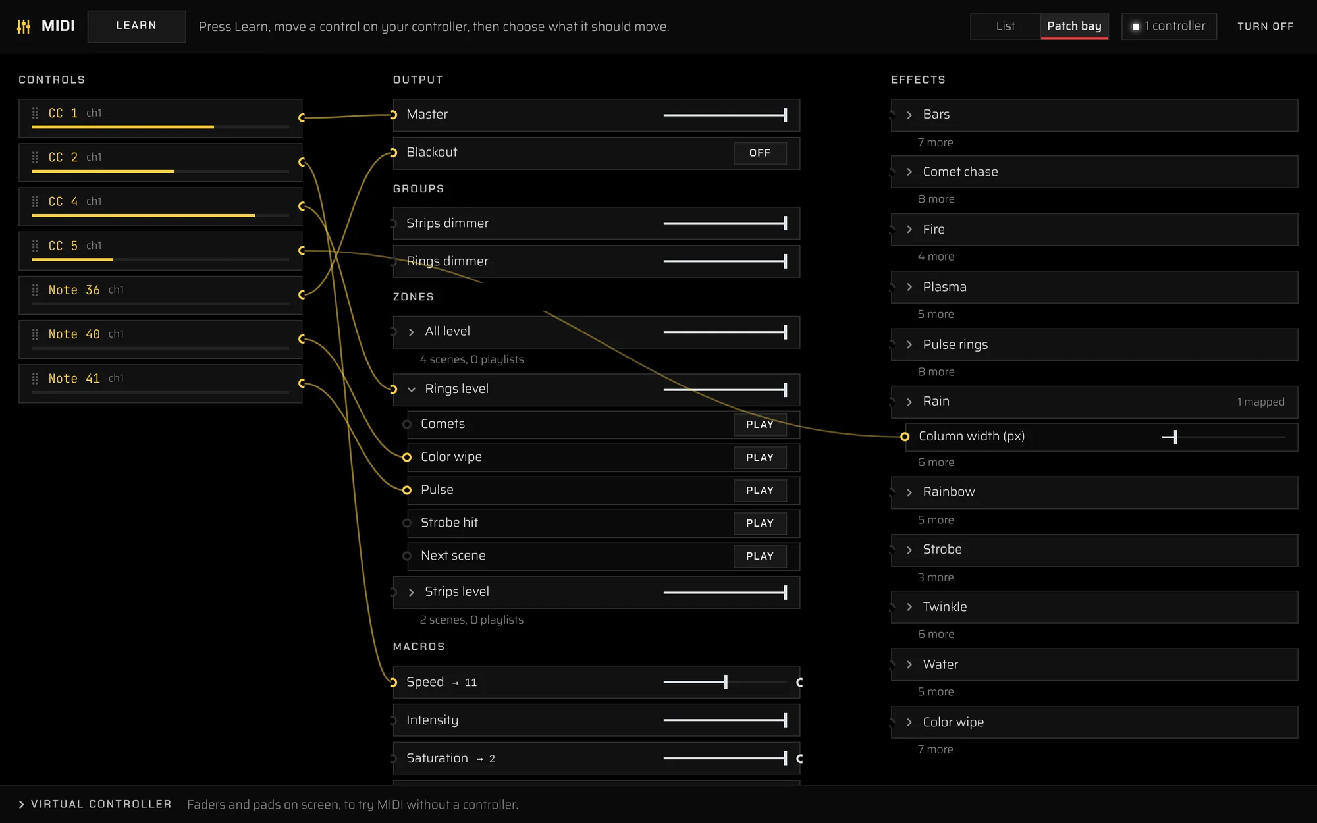
Task: Toggle the Blackout OFF switch
Action: tap(760, 153)
